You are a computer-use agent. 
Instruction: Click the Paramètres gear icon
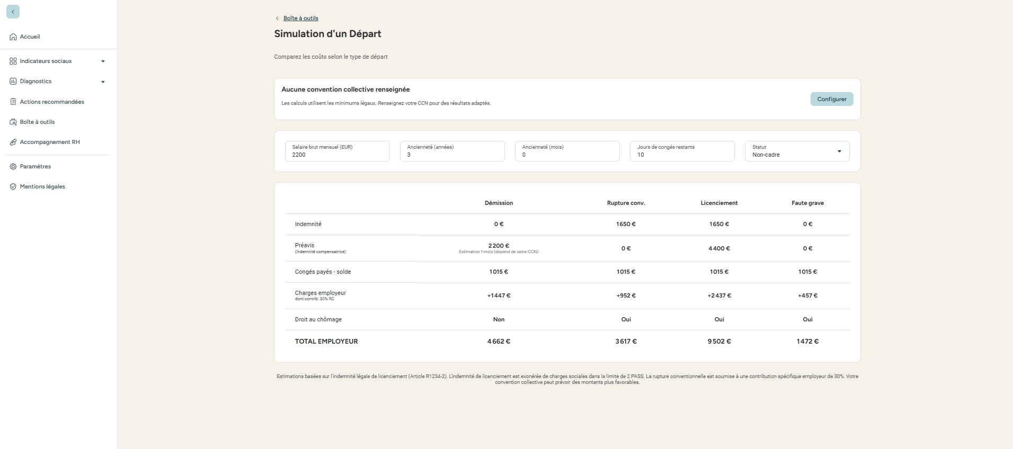13,167
